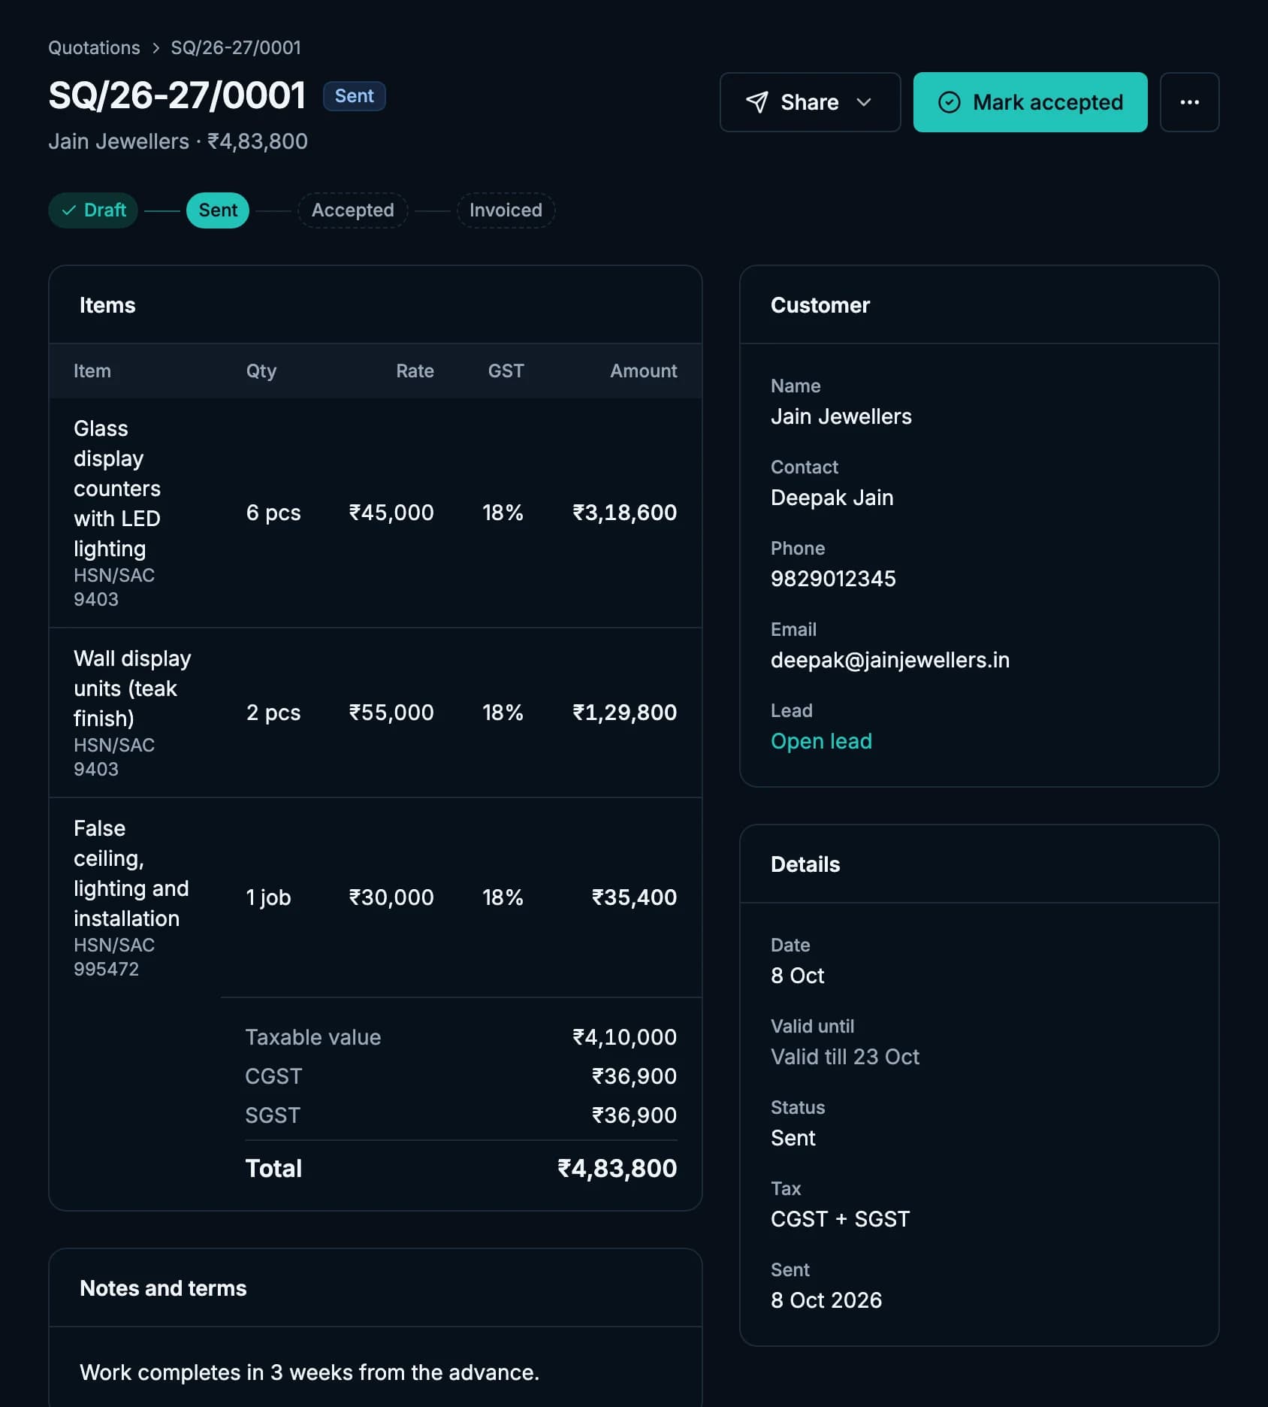Screen dimensions: 1268x1407
Task: Click the Sent status badge beside title
Action: pos(354,96)
